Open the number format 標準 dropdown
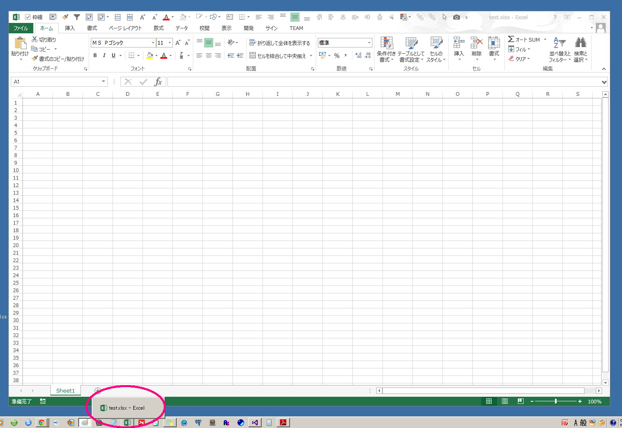 (369, 43)
